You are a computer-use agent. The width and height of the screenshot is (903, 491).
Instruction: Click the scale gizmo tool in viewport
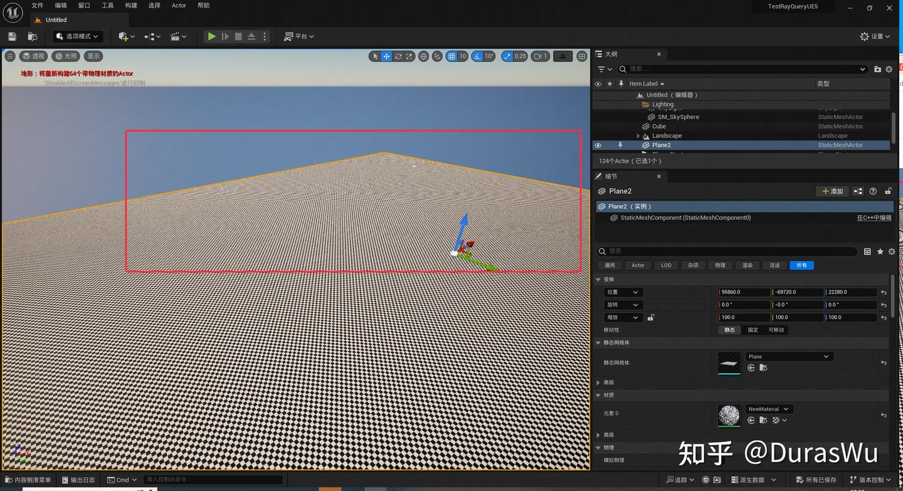[409, 56]
